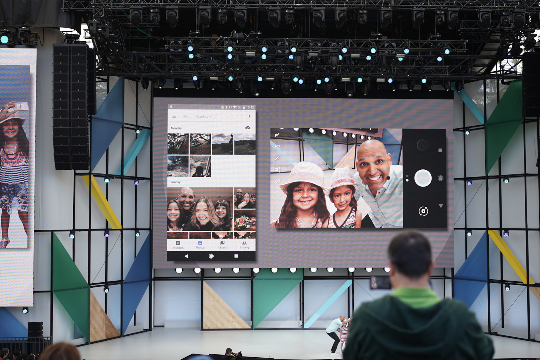Tap the home circle beside camera shutter

tap(440, 178)
